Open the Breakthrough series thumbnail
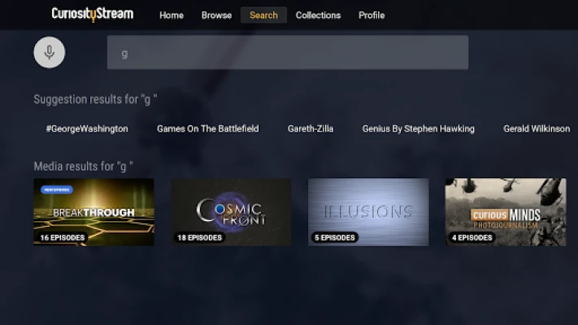Viewport: 578px width, 325px height. 93,211
